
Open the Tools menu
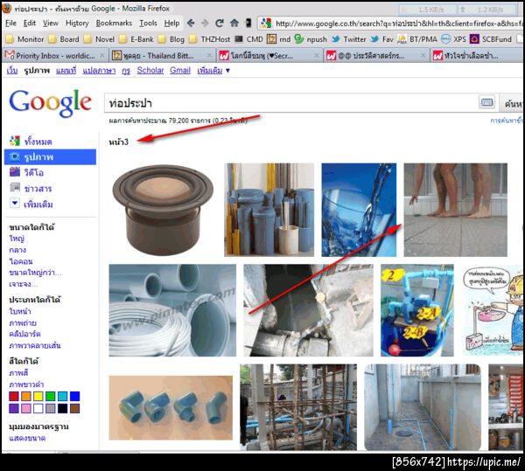(148, 23)
